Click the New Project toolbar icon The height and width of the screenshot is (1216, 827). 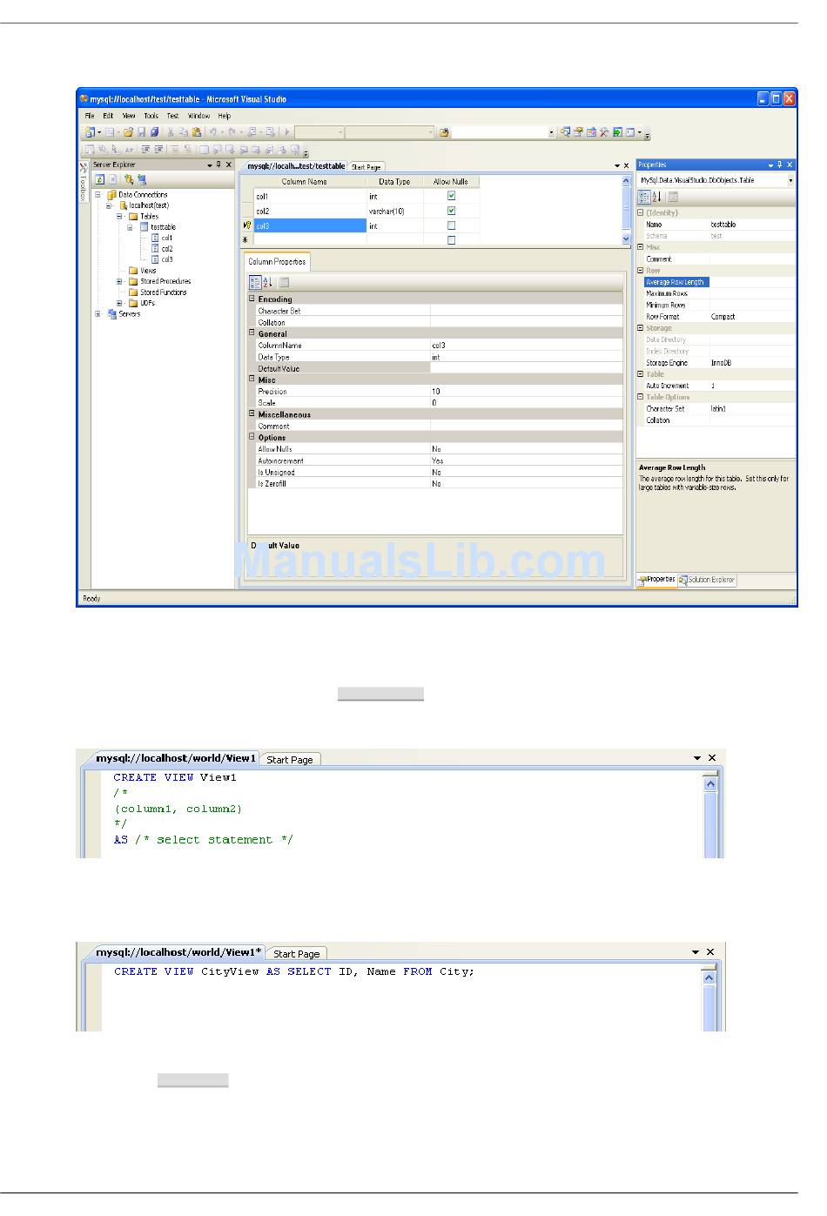point(89,132)
